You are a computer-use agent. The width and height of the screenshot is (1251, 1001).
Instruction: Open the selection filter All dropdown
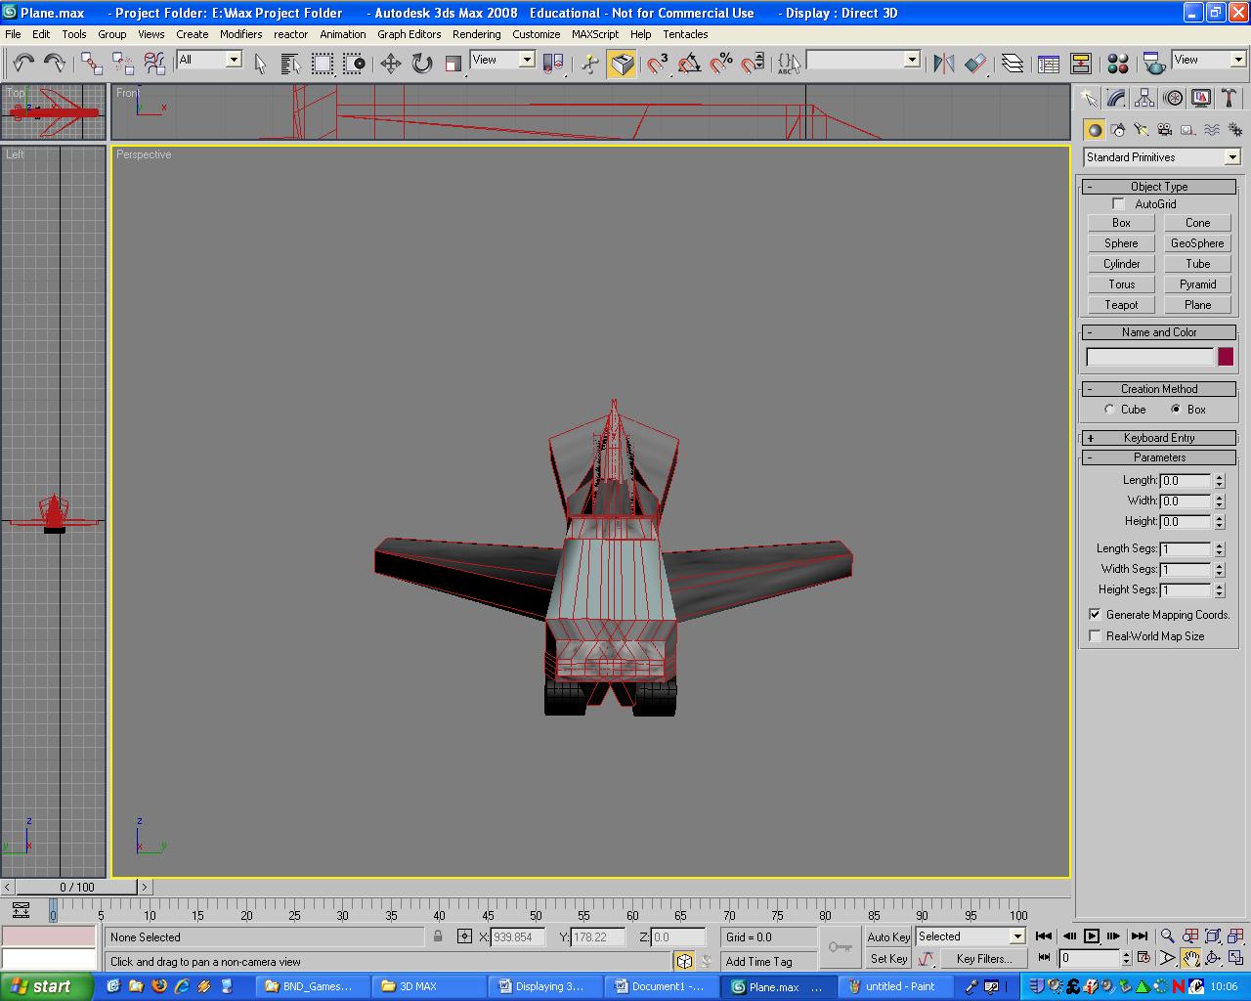tap(234, 59)
